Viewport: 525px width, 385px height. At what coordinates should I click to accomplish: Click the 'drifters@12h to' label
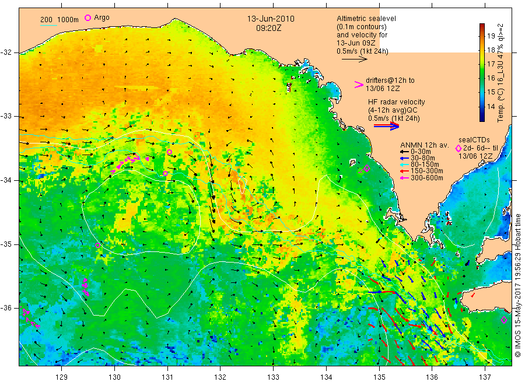pos(390,80)
